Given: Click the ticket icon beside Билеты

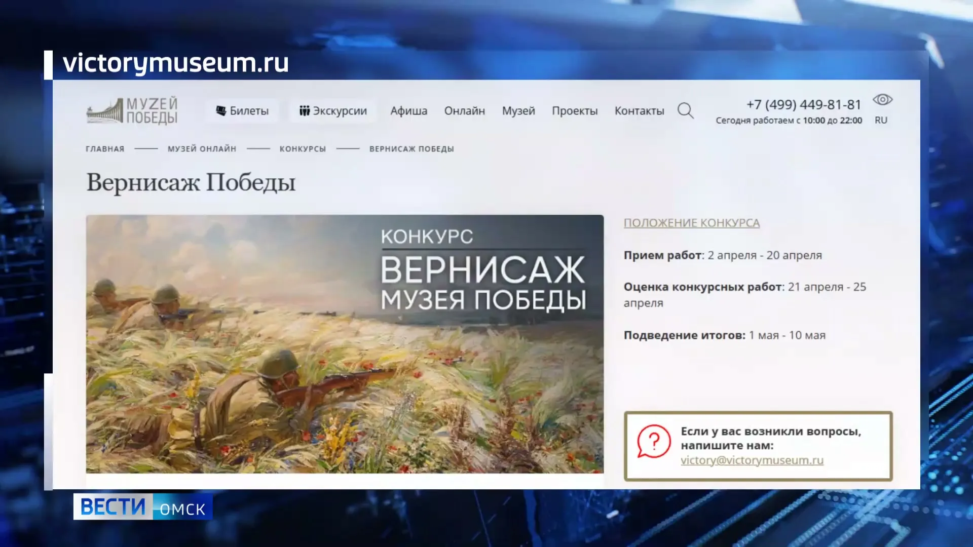Looking at the screenshot, I should coord(220,110).
